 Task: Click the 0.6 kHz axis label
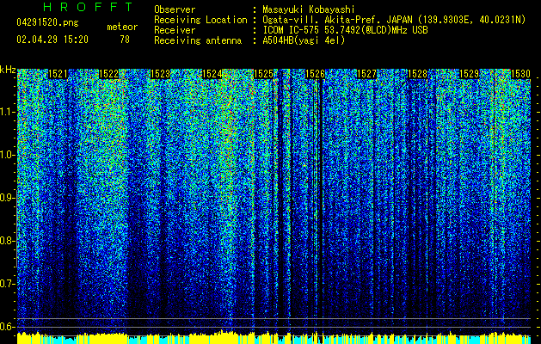click(7, 327)
